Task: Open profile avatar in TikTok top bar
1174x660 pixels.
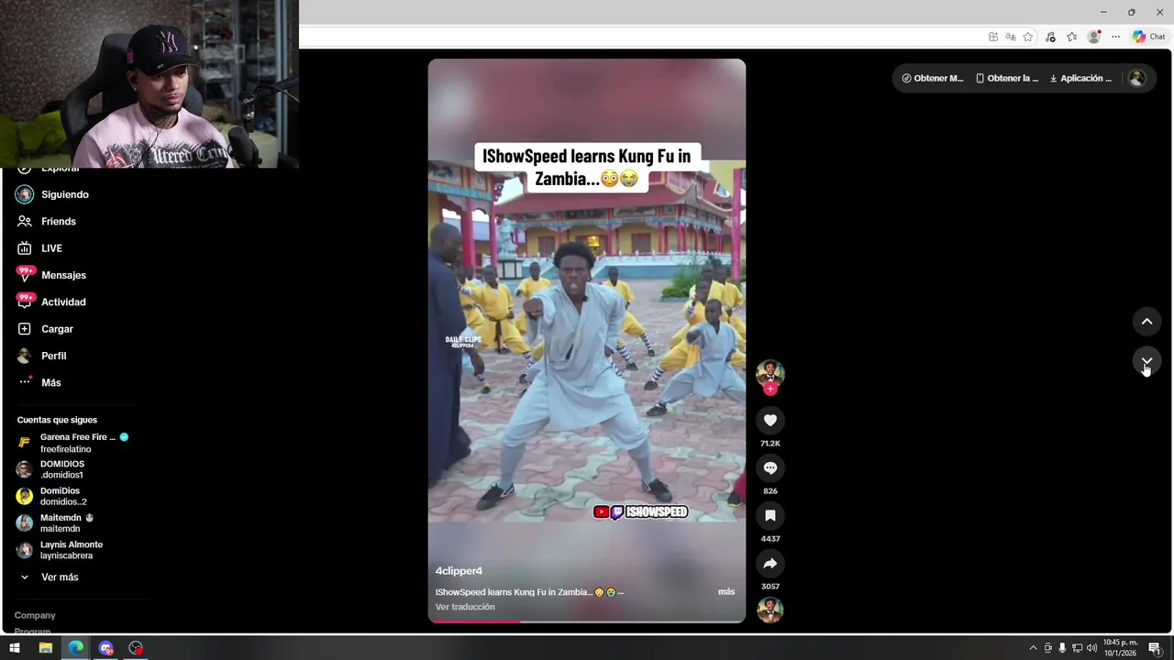Action: [1137, 79]
